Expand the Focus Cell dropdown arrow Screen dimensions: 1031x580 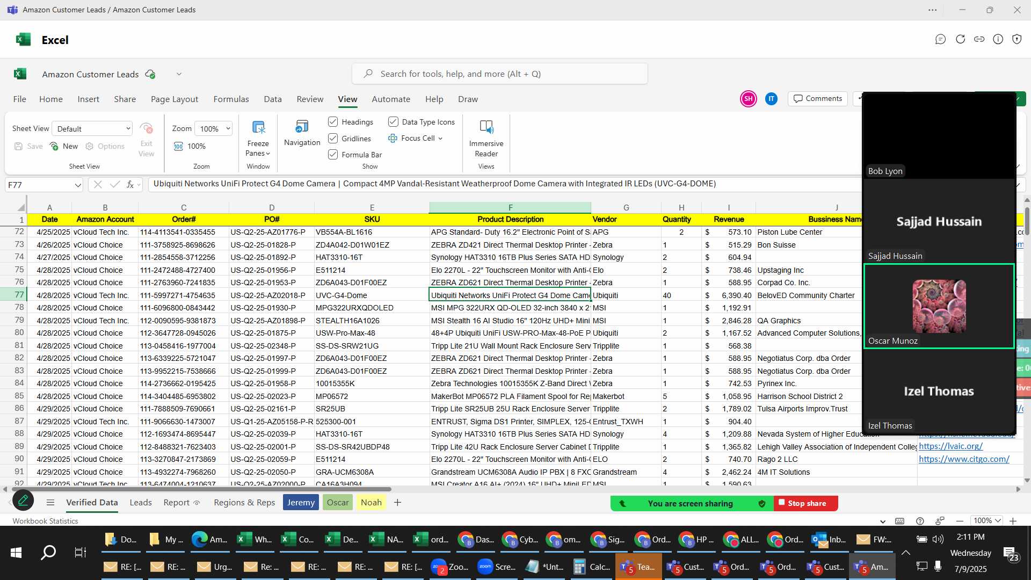[x=440, y=139]
